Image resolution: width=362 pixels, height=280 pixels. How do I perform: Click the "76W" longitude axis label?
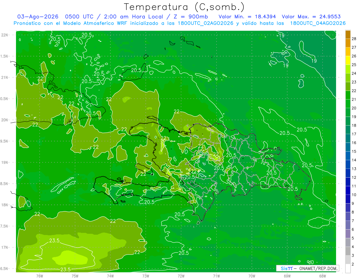pos(40,276)
